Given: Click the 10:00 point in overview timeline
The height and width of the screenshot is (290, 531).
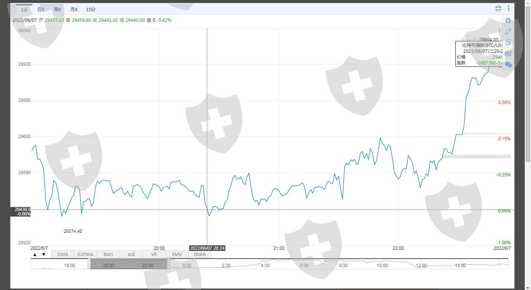Looking at the screenshot, I should (382, 266).
